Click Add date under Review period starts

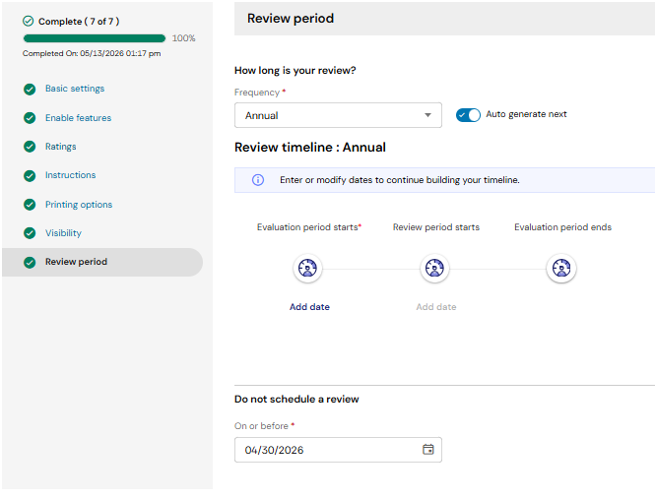436,307
